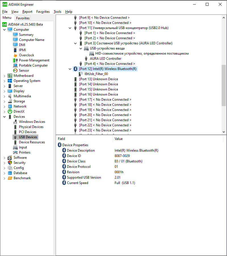The image size is (227, 256).
Task: Click the Power Management battery icon
Action: click(15, 60)
